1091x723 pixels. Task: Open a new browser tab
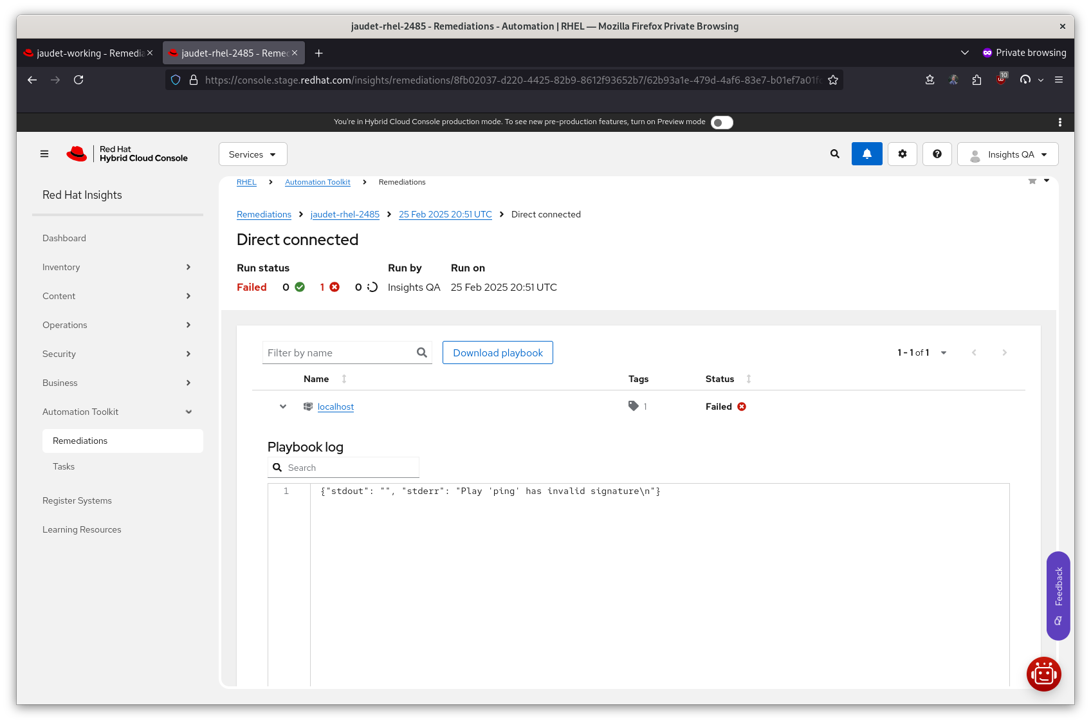(318, 53)
